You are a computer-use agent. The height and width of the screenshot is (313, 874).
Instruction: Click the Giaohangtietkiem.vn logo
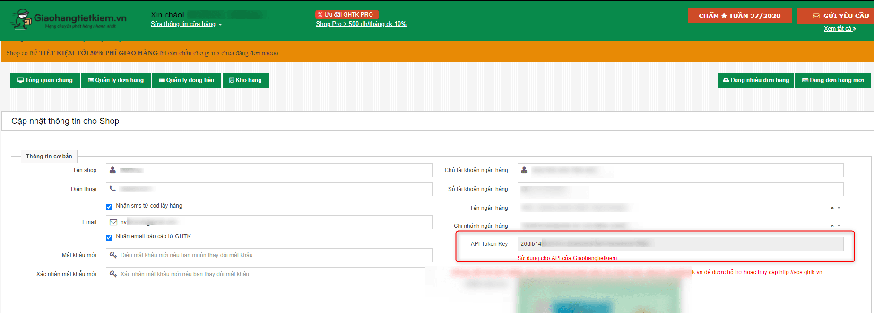coord(69,19)
